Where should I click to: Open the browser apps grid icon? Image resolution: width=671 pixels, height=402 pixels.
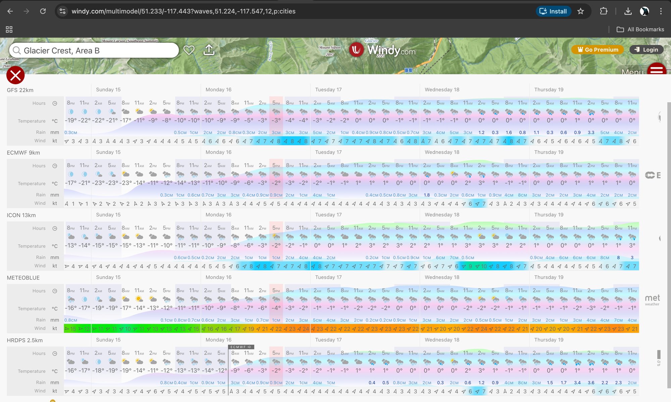[x=9, y=30]
